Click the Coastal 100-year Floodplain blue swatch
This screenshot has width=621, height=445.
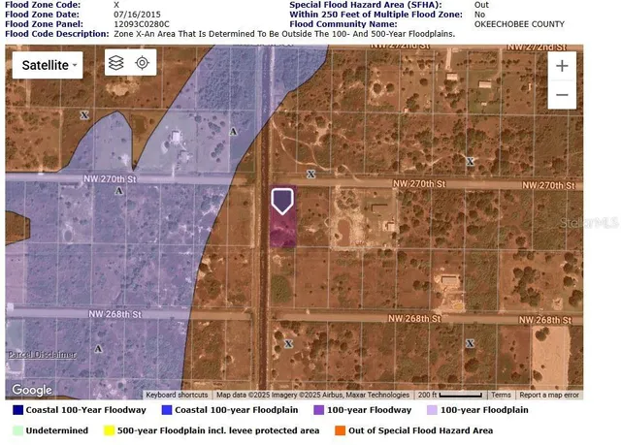(x=167, y=410)
